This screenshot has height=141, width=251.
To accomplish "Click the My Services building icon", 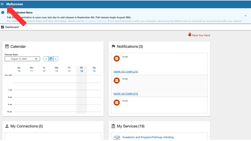I will [x=114, y=126].
